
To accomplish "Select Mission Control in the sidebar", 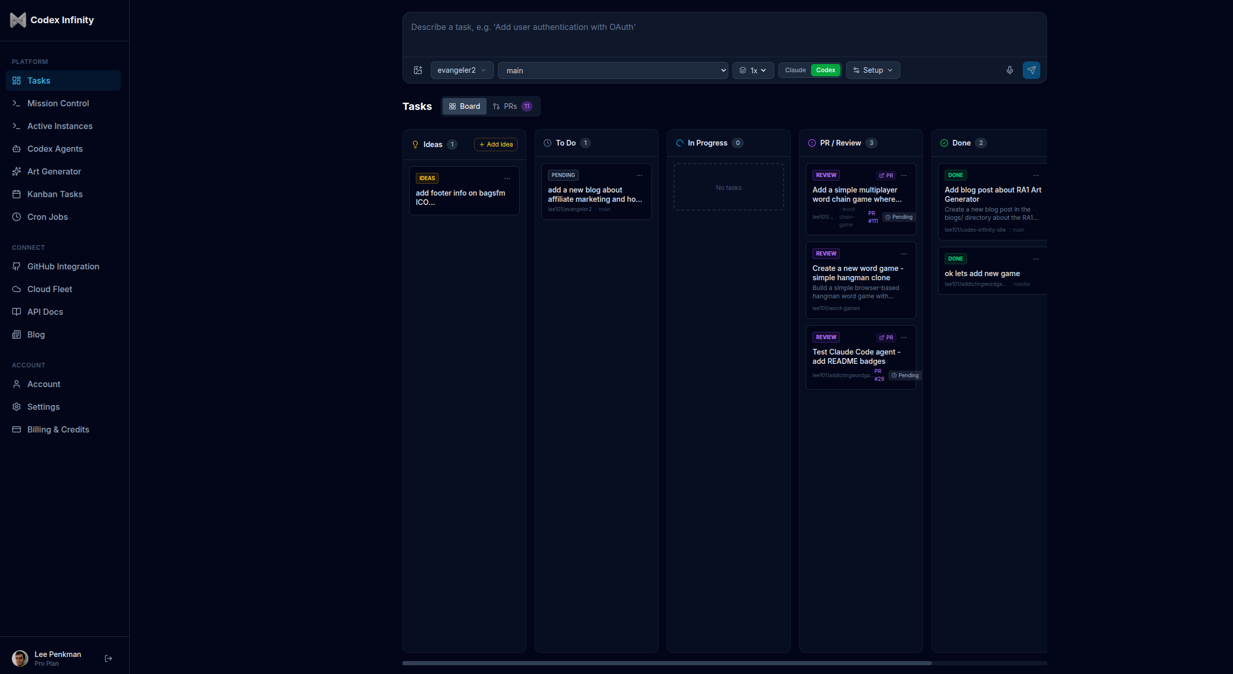I will click(x=57, y=103).
